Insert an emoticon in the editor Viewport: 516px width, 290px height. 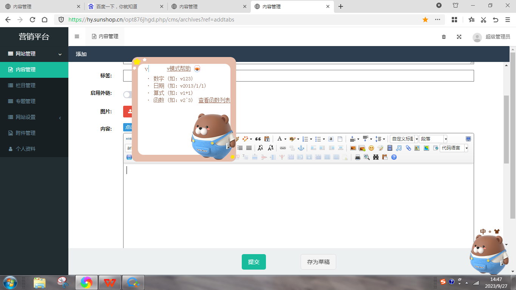tap(371, 148)
